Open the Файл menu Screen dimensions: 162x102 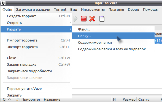7,10
